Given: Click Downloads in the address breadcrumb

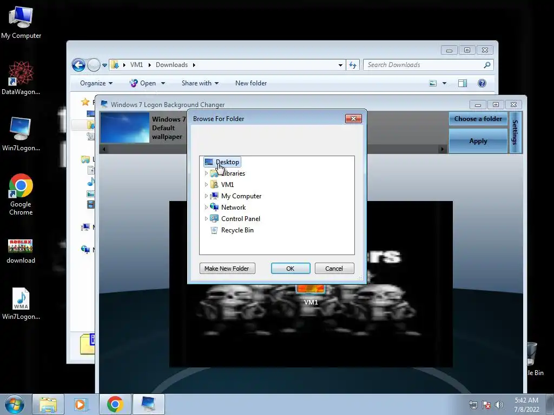Looking at the screenshot, I should (x=172, y=65).
